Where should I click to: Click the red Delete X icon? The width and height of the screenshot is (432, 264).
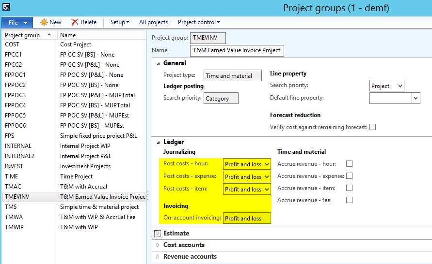[75, 22]
